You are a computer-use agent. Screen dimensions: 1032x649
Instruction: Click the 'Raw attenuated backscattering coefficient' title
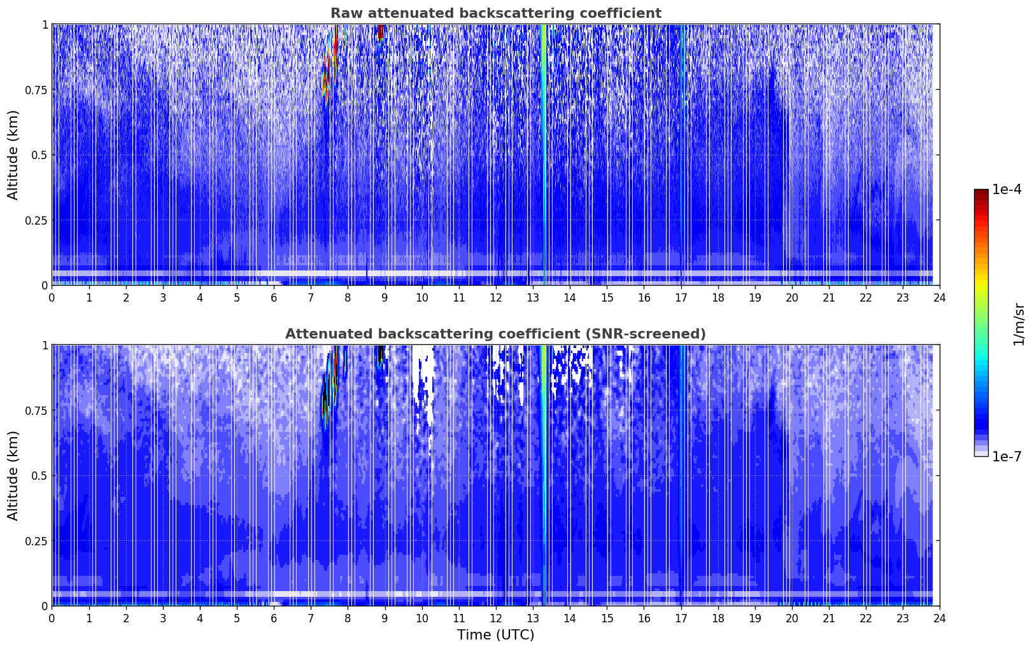495,13
